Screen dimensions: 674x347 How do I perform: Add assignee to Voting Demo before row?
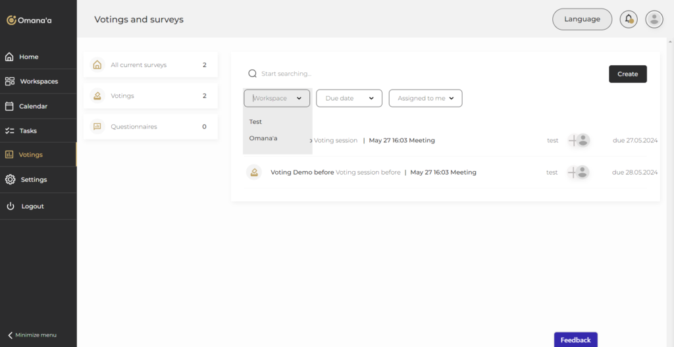573,173
